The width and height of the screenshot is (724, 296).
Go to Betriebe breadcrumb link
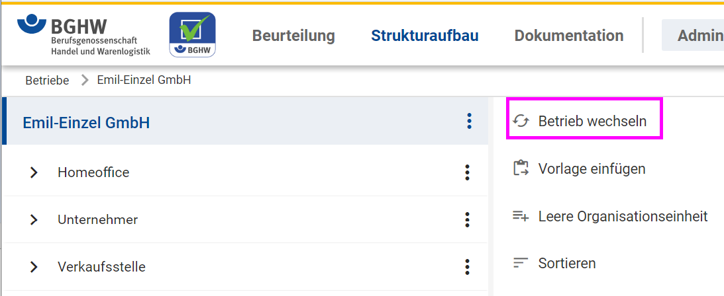[47, 81]
